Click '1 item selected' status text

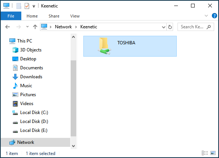40,154
